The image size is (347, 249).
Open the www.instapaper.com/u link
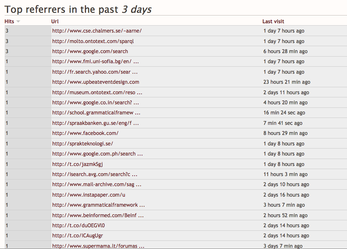point(89,195)
